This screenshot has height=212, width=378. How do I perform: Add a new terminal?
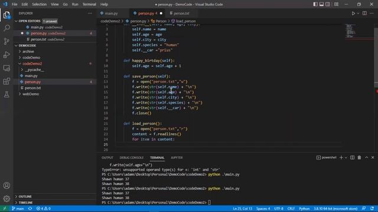pyautogui.click(x=341, y=158)
